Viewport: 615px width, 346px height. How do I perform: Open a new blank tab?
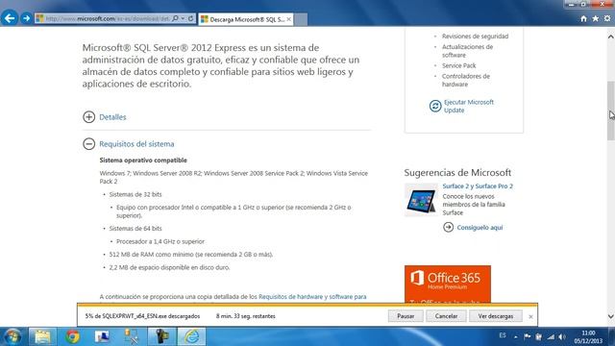point(301,19)
